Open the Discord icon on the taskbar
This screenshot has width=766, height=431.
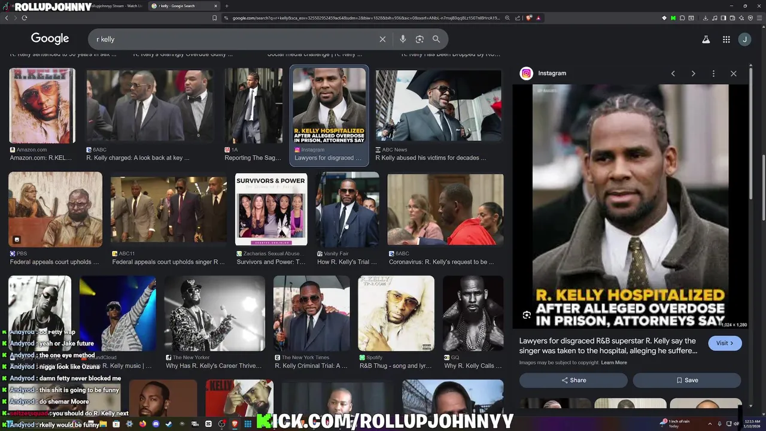(x=156, y=424)
